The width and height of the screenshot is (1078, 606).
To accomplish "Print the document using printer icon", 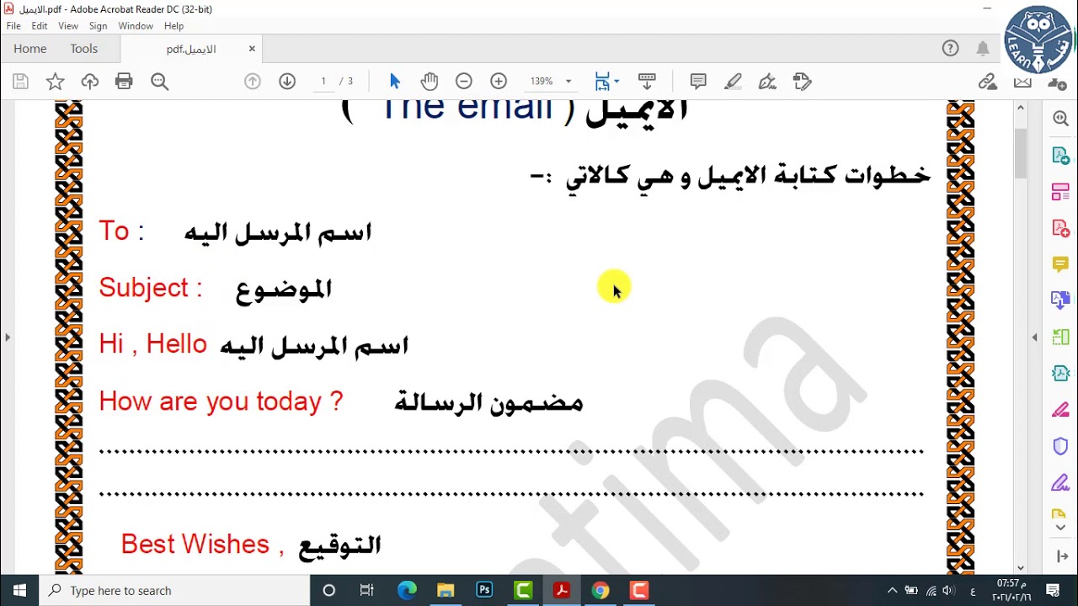I will click(124, 82).
